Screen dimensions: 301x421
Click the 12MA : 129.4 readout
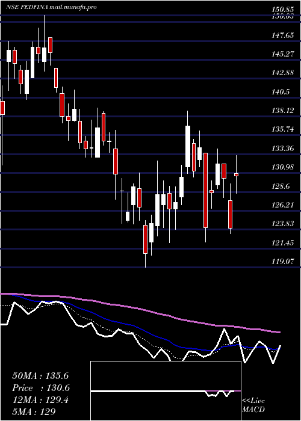[x=40, y=400]
